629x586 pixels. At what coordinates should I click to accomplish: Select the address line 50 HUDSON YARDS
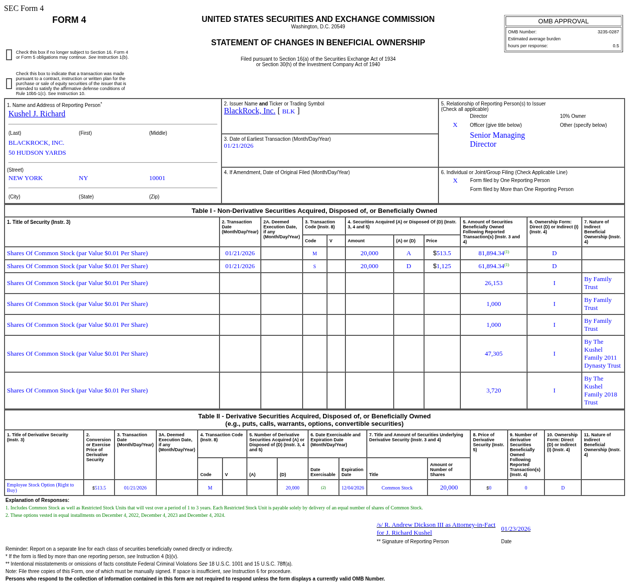point(37,153)
